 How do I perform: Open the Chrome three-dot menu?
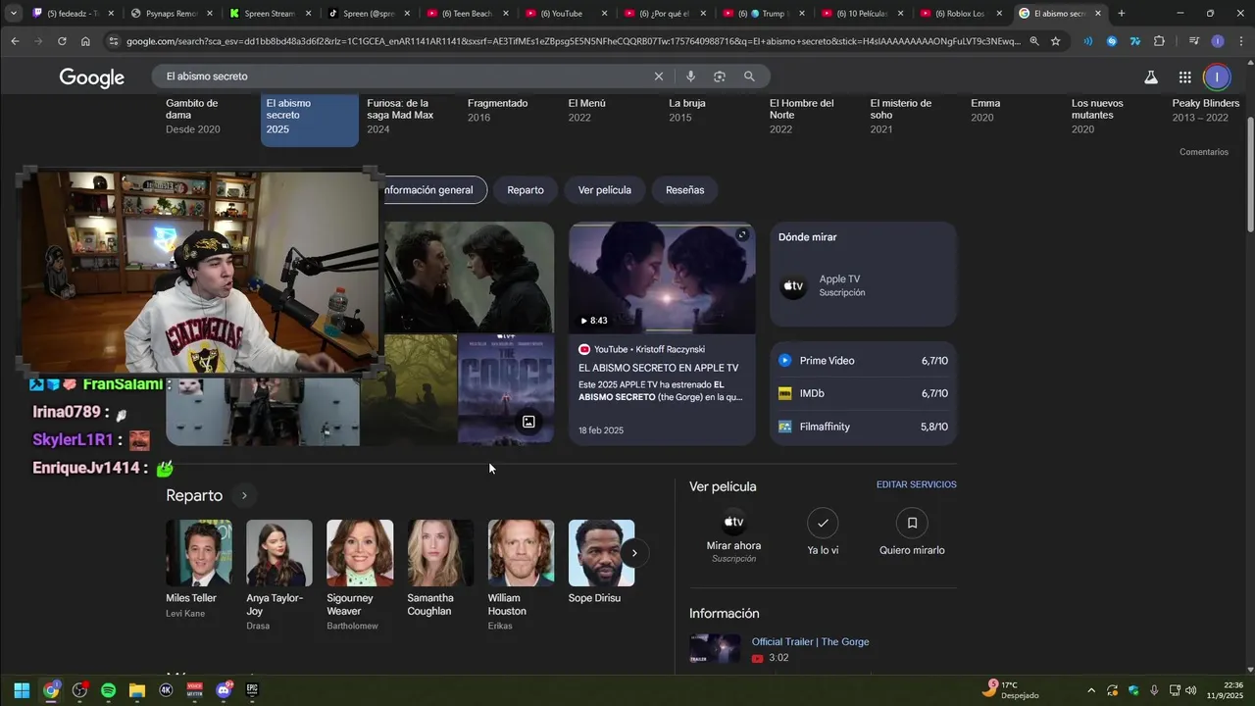(x=1240, y=41)
